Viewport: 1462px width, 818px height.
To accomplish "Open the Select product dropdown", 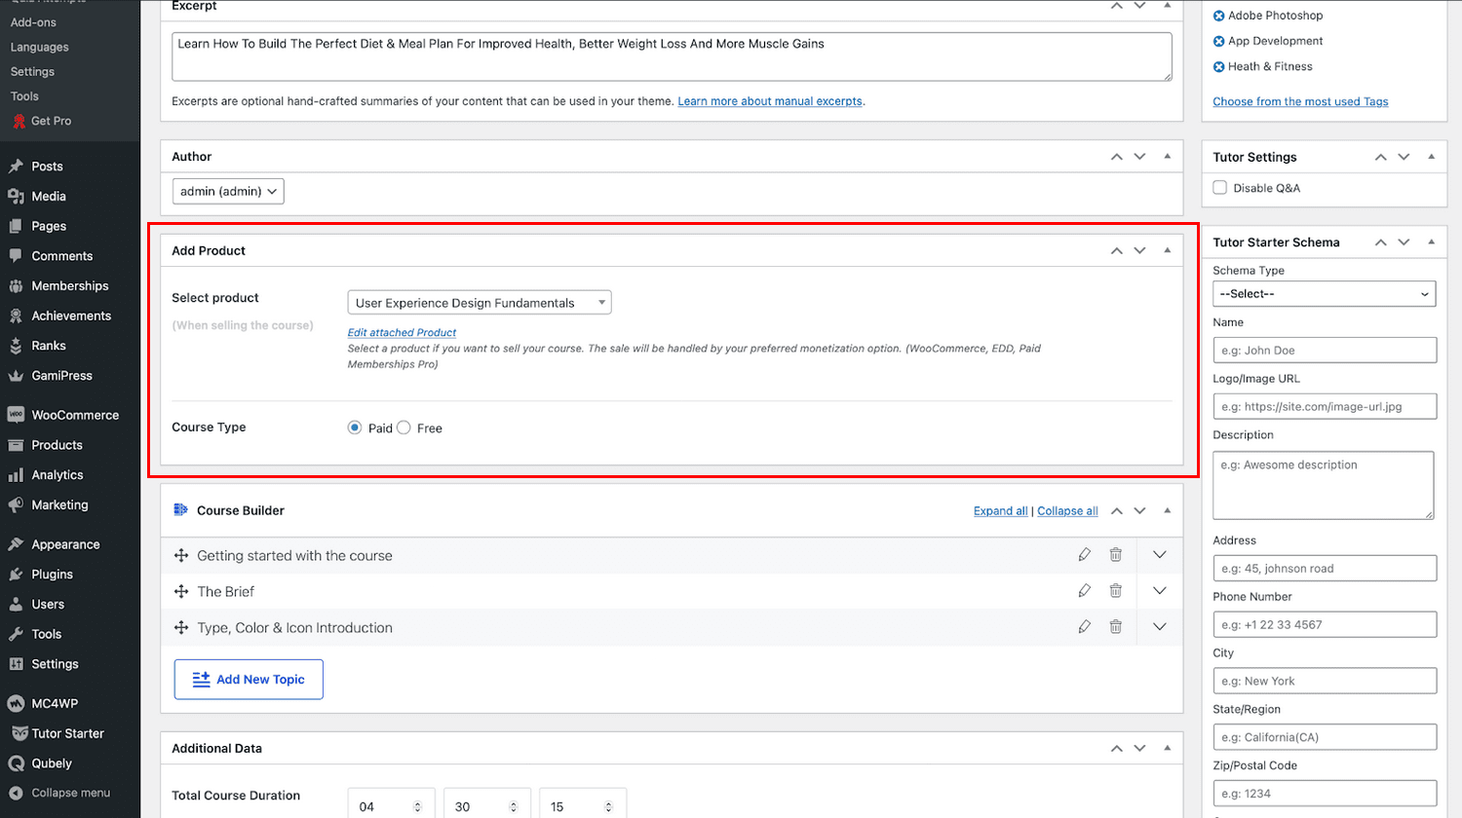I will (479, 303).
